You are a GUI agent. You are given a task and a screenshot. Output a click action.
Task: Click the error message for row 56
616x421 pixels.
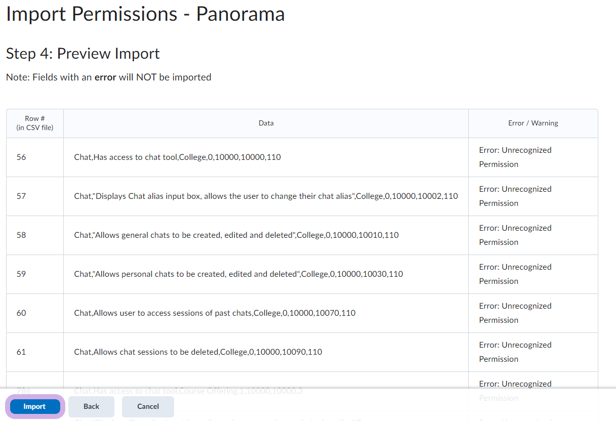(x=515, y=157)
